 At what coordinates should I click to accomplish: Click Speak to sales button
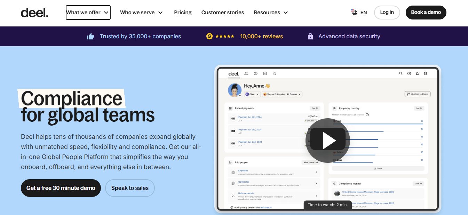[130, 188]
